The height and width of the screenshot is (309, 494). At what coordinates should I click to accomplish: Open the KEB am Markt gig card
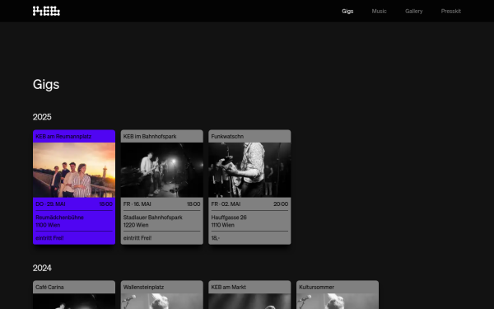coord(249,294)
